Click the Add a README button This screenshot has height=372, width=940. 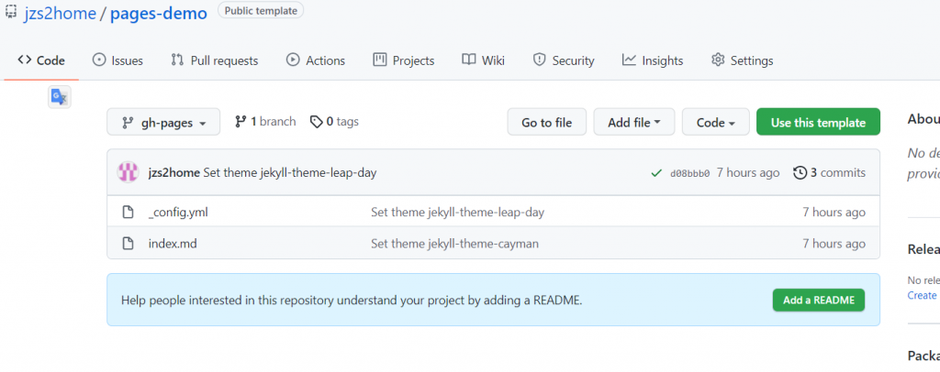[x=818, y=300]
